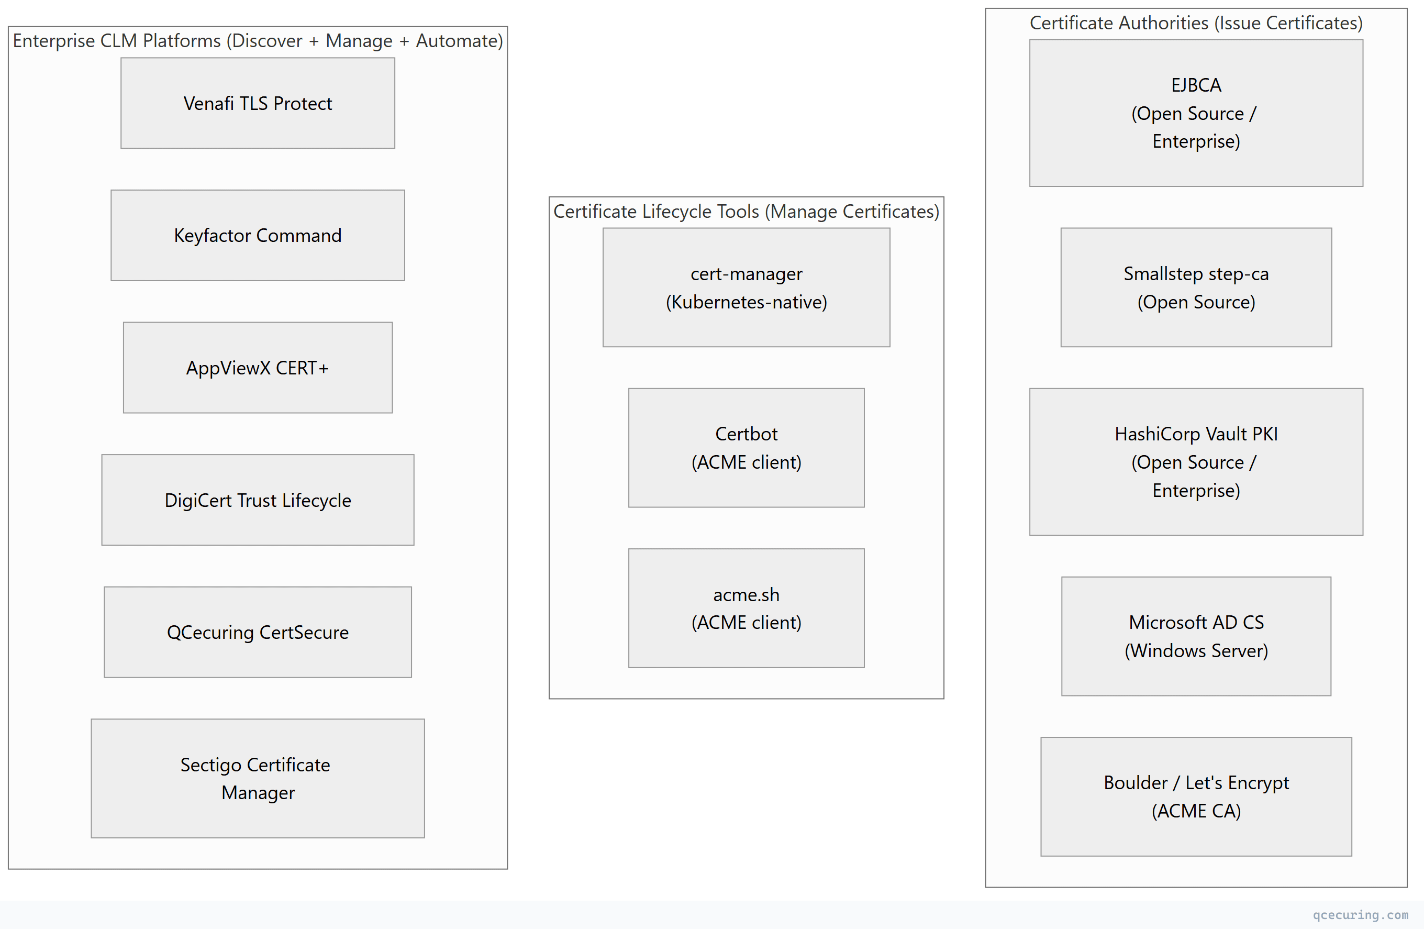1424x929 pixels.
Task: Select the acme.sh ACME client box
Action: coord(746,608)
